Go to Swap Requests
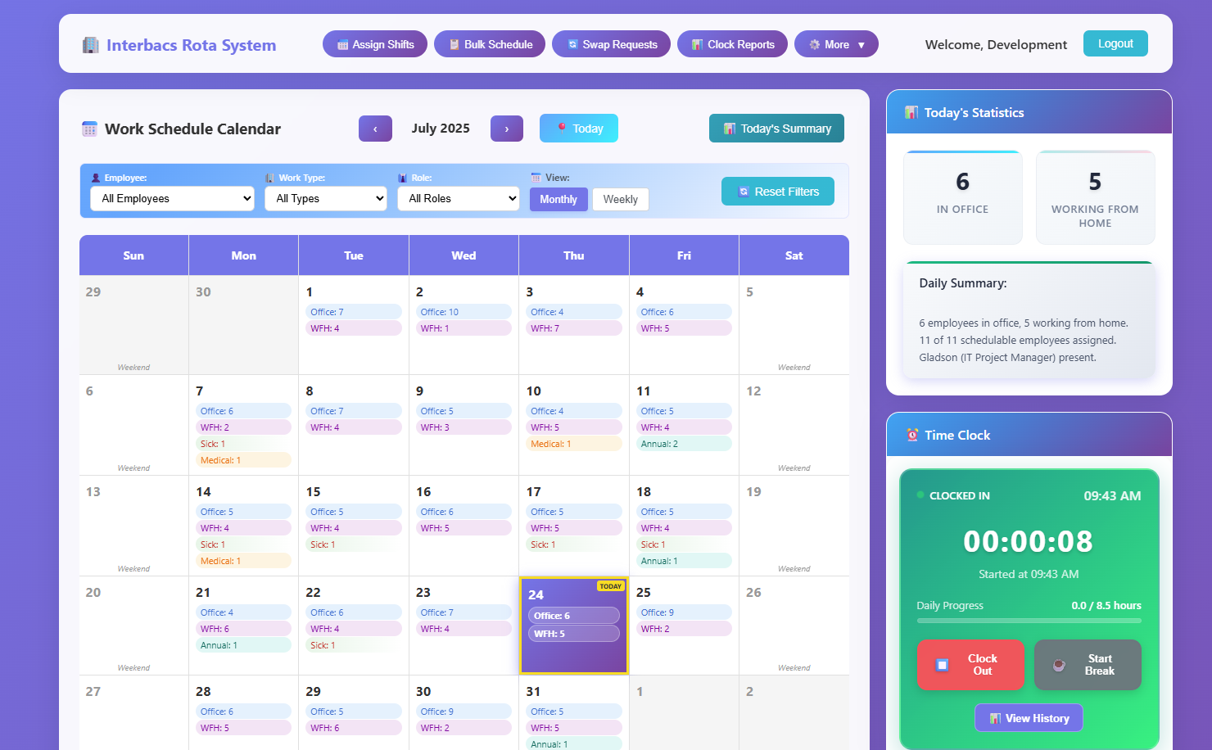Viewport: 1212px width, 750px height. pyautogui.click(x=611, y=44)
